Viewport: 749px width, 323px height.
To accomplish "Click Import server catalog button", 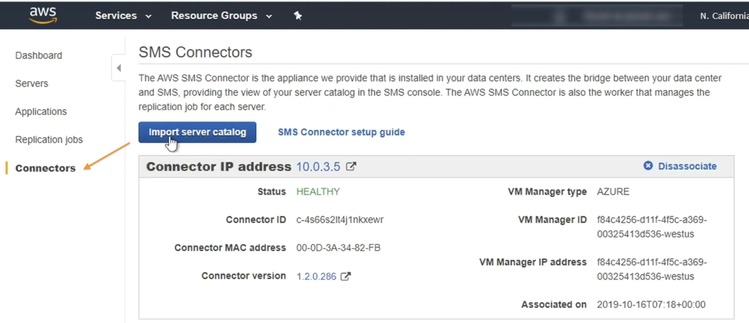I will point(197,132).
